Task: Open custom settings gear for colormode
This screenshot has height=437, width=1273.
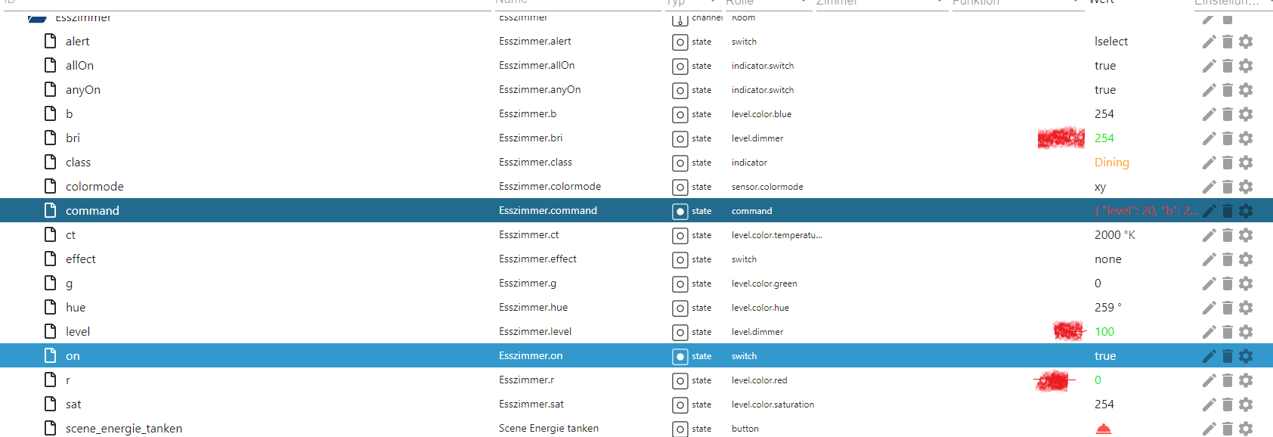Action: pyautogui.click(x=1246, y=187)
